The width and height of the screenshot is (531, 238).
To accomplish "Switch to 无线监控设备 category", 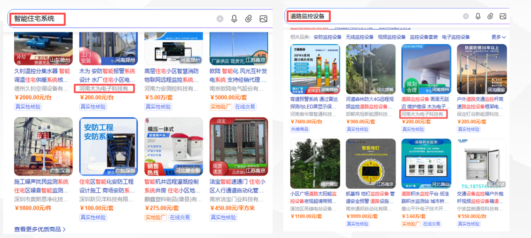I will pyautogui.click(x=359, y=37).
